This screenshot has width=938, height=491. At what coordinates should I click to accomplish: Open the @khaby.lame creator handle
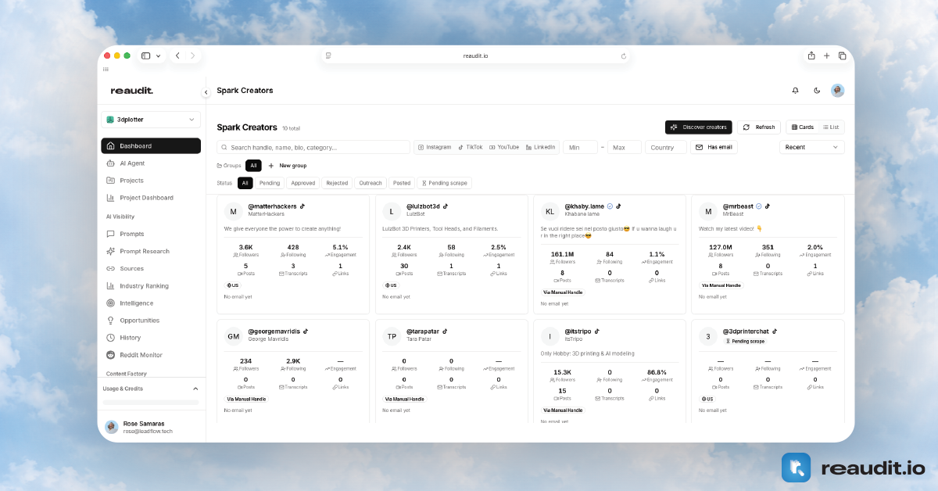tap(585, 206)
